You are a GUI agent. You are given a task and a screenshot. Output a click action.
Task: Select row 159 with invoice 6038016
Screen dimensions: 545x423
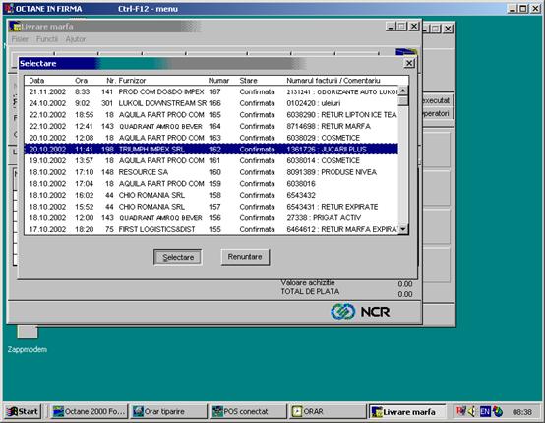211,184
